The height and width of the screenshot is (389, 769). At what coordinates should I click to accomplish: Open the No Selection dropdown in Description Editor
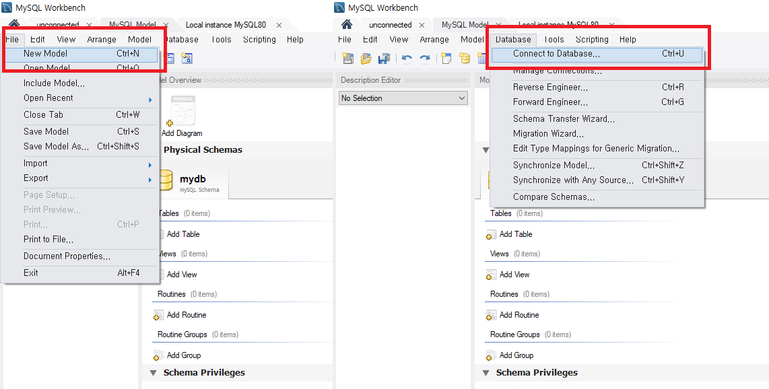(x=403, y=98)
